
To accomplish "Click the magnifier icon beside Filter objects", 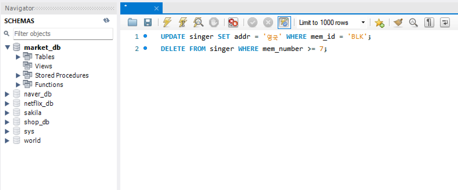I will 7,34.
